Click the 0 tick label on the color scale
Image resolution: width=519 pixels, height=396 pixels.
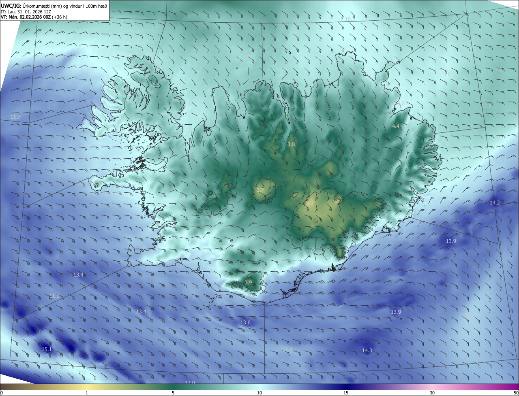(2, 393)
